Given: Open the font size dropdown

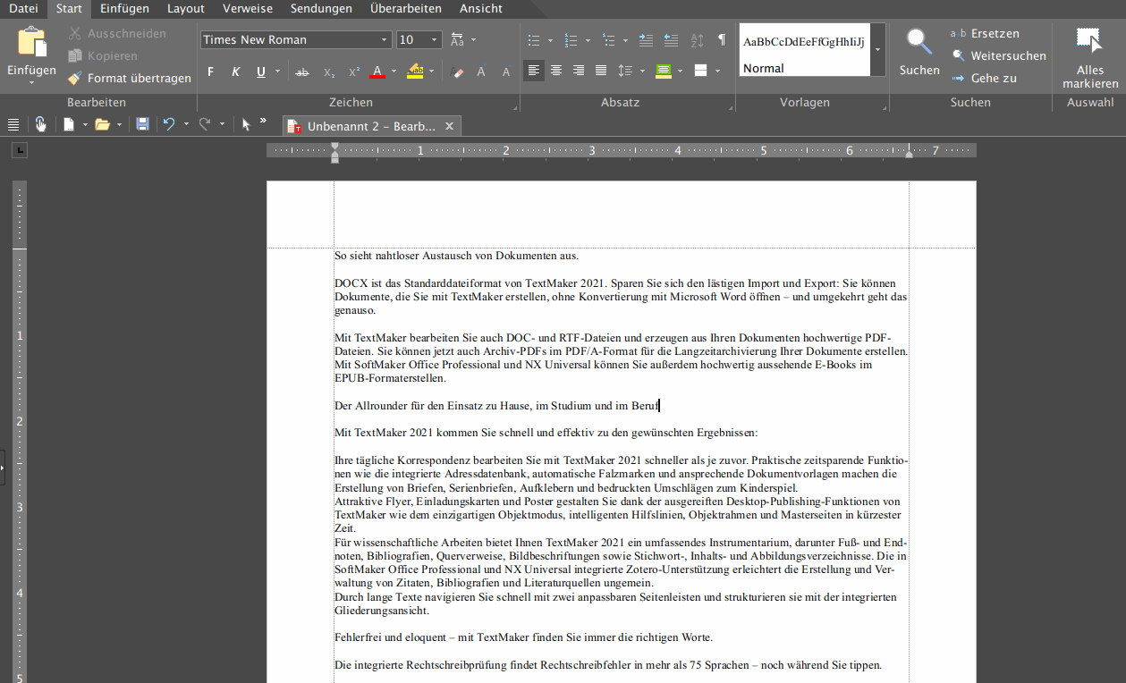Looking at the screenshot, I should tap(435, 40).
